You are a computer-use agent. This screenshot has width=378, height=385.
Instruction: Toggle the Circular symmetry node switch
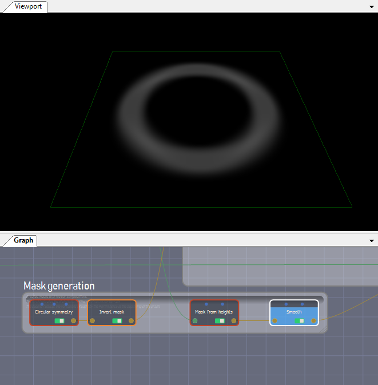coord(60,321)
